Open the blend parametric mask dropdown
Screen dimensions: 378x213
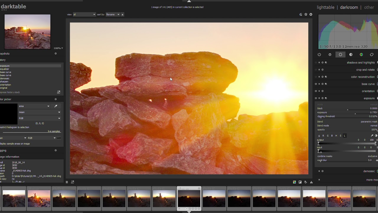pyautogui.click(x=347, y=122)
